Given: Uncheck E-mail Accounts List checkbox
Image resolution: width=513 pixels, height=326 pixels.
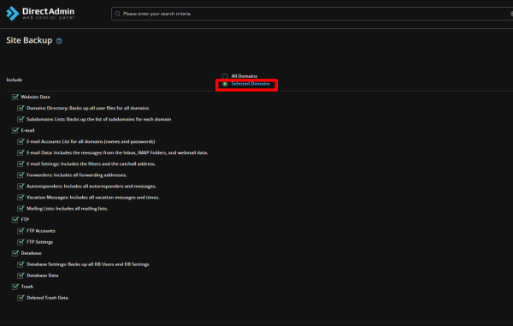Looking at the screenshot, I should click(21, 141).
